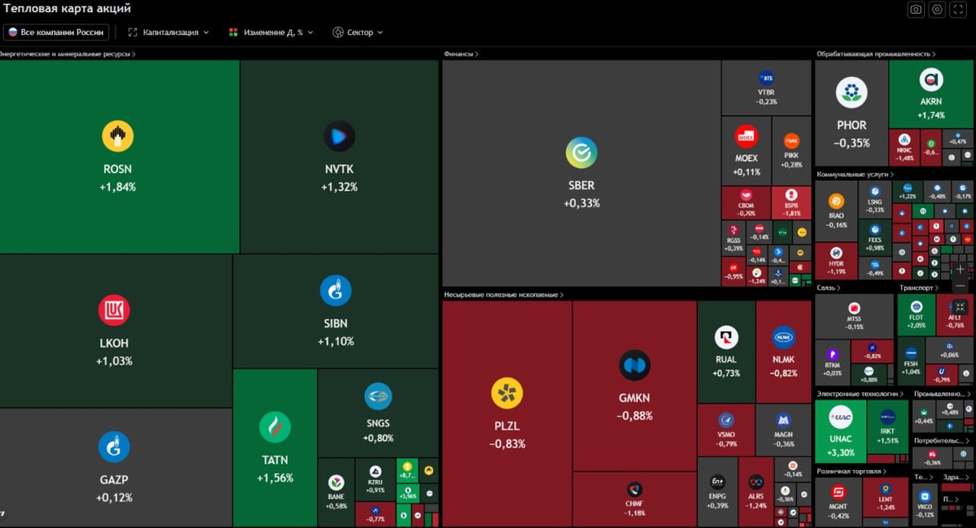
Task: Click the Moscow Exchange logo in the MOEX tile
Action: [746, 136]
